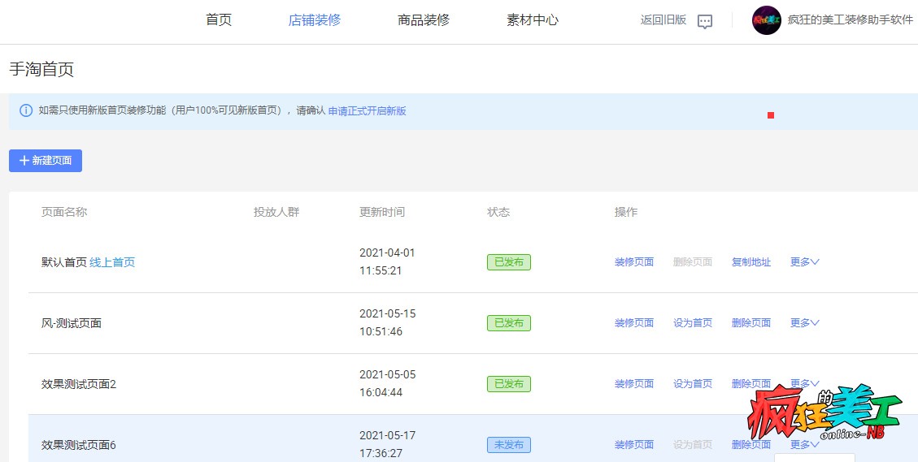
Task: Click 复制地址 for 默认首页
Action: point(750,262)
